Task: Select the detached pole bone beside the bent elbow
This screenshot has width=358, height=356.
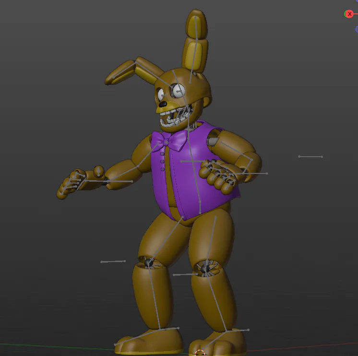Action: pyautogui.click(x=310, y=157)
